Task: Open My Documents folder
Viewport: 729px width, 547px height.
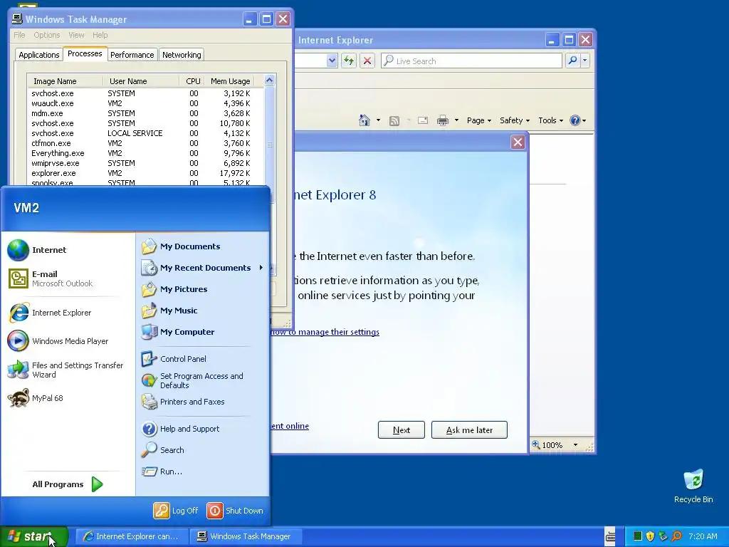Action: [x=181, y=246]
